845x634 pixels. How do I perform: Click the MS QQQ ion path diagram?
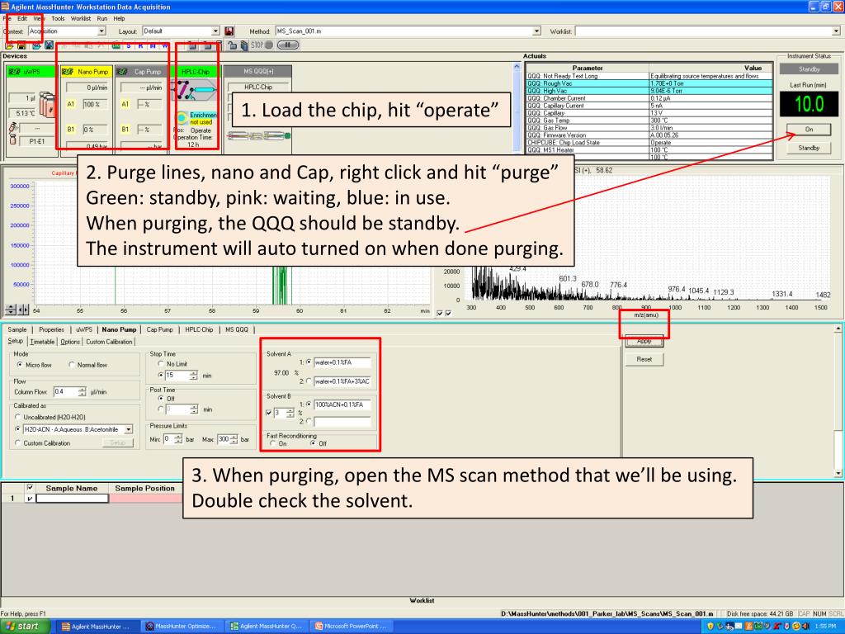(258, 136)
